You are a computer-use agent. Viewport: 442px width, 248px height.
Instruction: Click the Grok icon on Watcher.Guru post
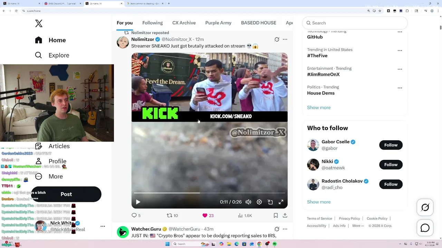[x=277, y=229]
